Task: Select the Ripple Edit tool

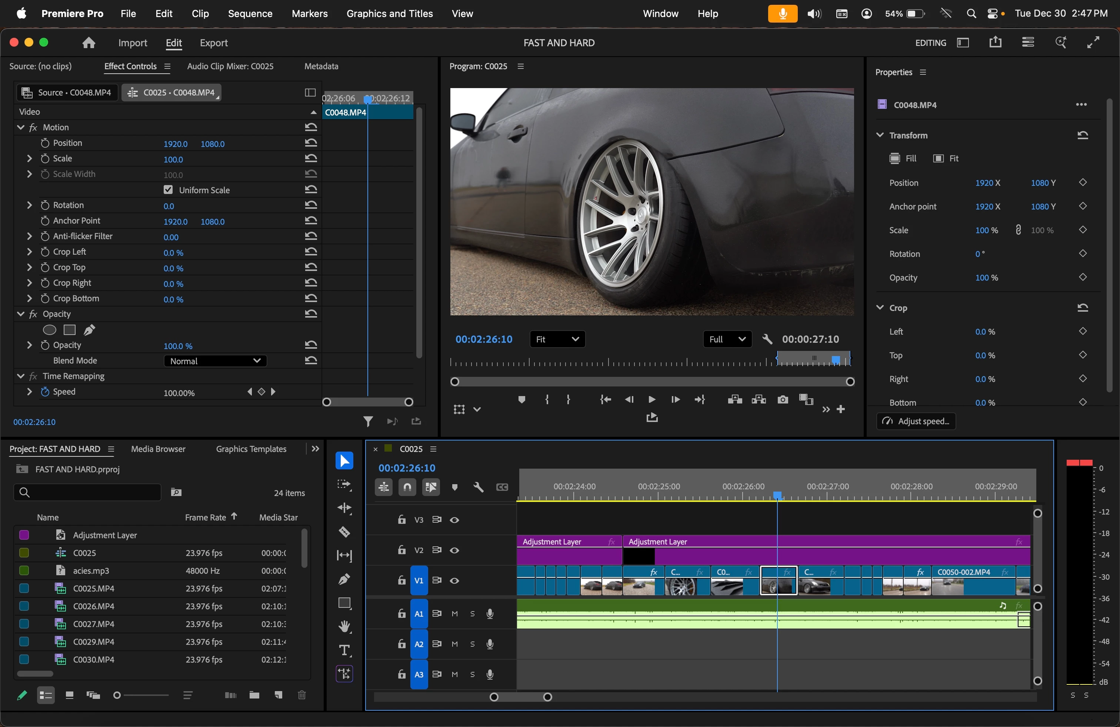Action: (x=344, y=508)
